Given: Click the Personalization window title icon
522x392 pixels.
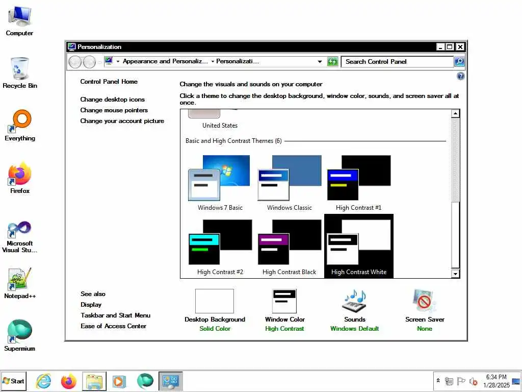Looking at the screenshot, I should point(71,46).
